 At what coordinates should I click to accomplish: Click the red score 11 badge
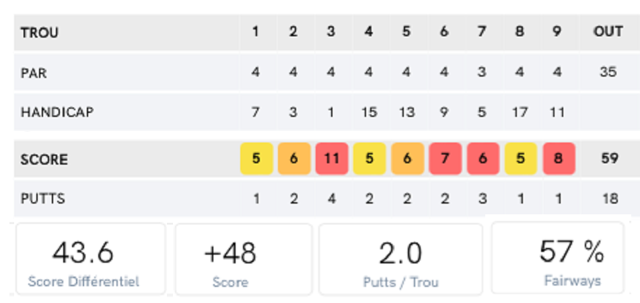331,159
